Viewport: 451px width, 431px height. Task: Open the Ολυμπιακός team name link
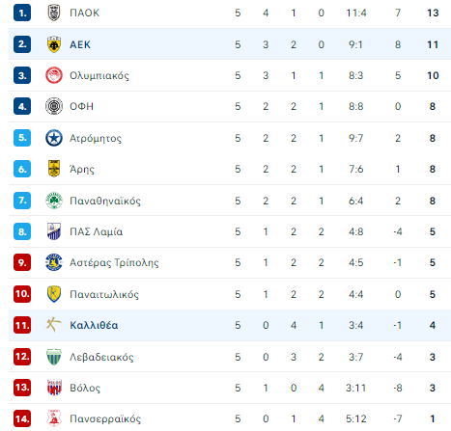(x=99, y=76)
